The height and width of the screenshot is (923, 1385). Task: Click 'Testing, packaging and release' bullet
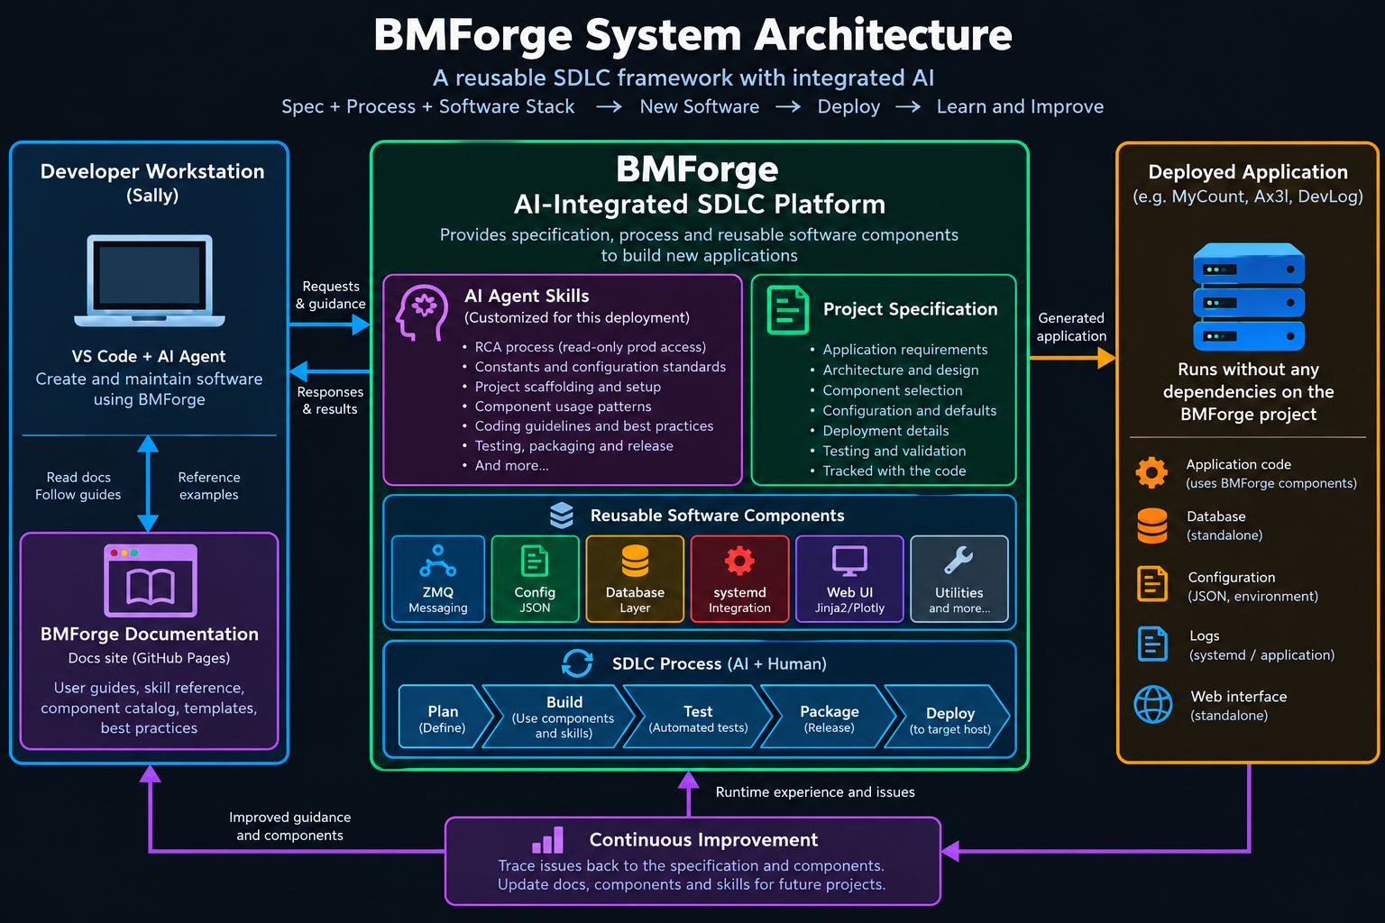coord(574,446)
